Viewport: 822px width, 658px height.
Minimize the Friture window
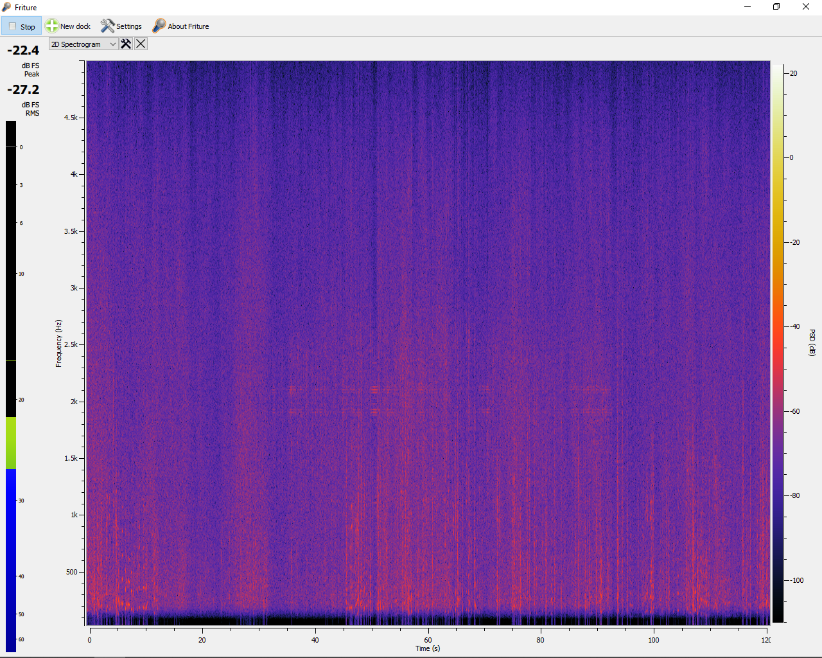(748, 7)
